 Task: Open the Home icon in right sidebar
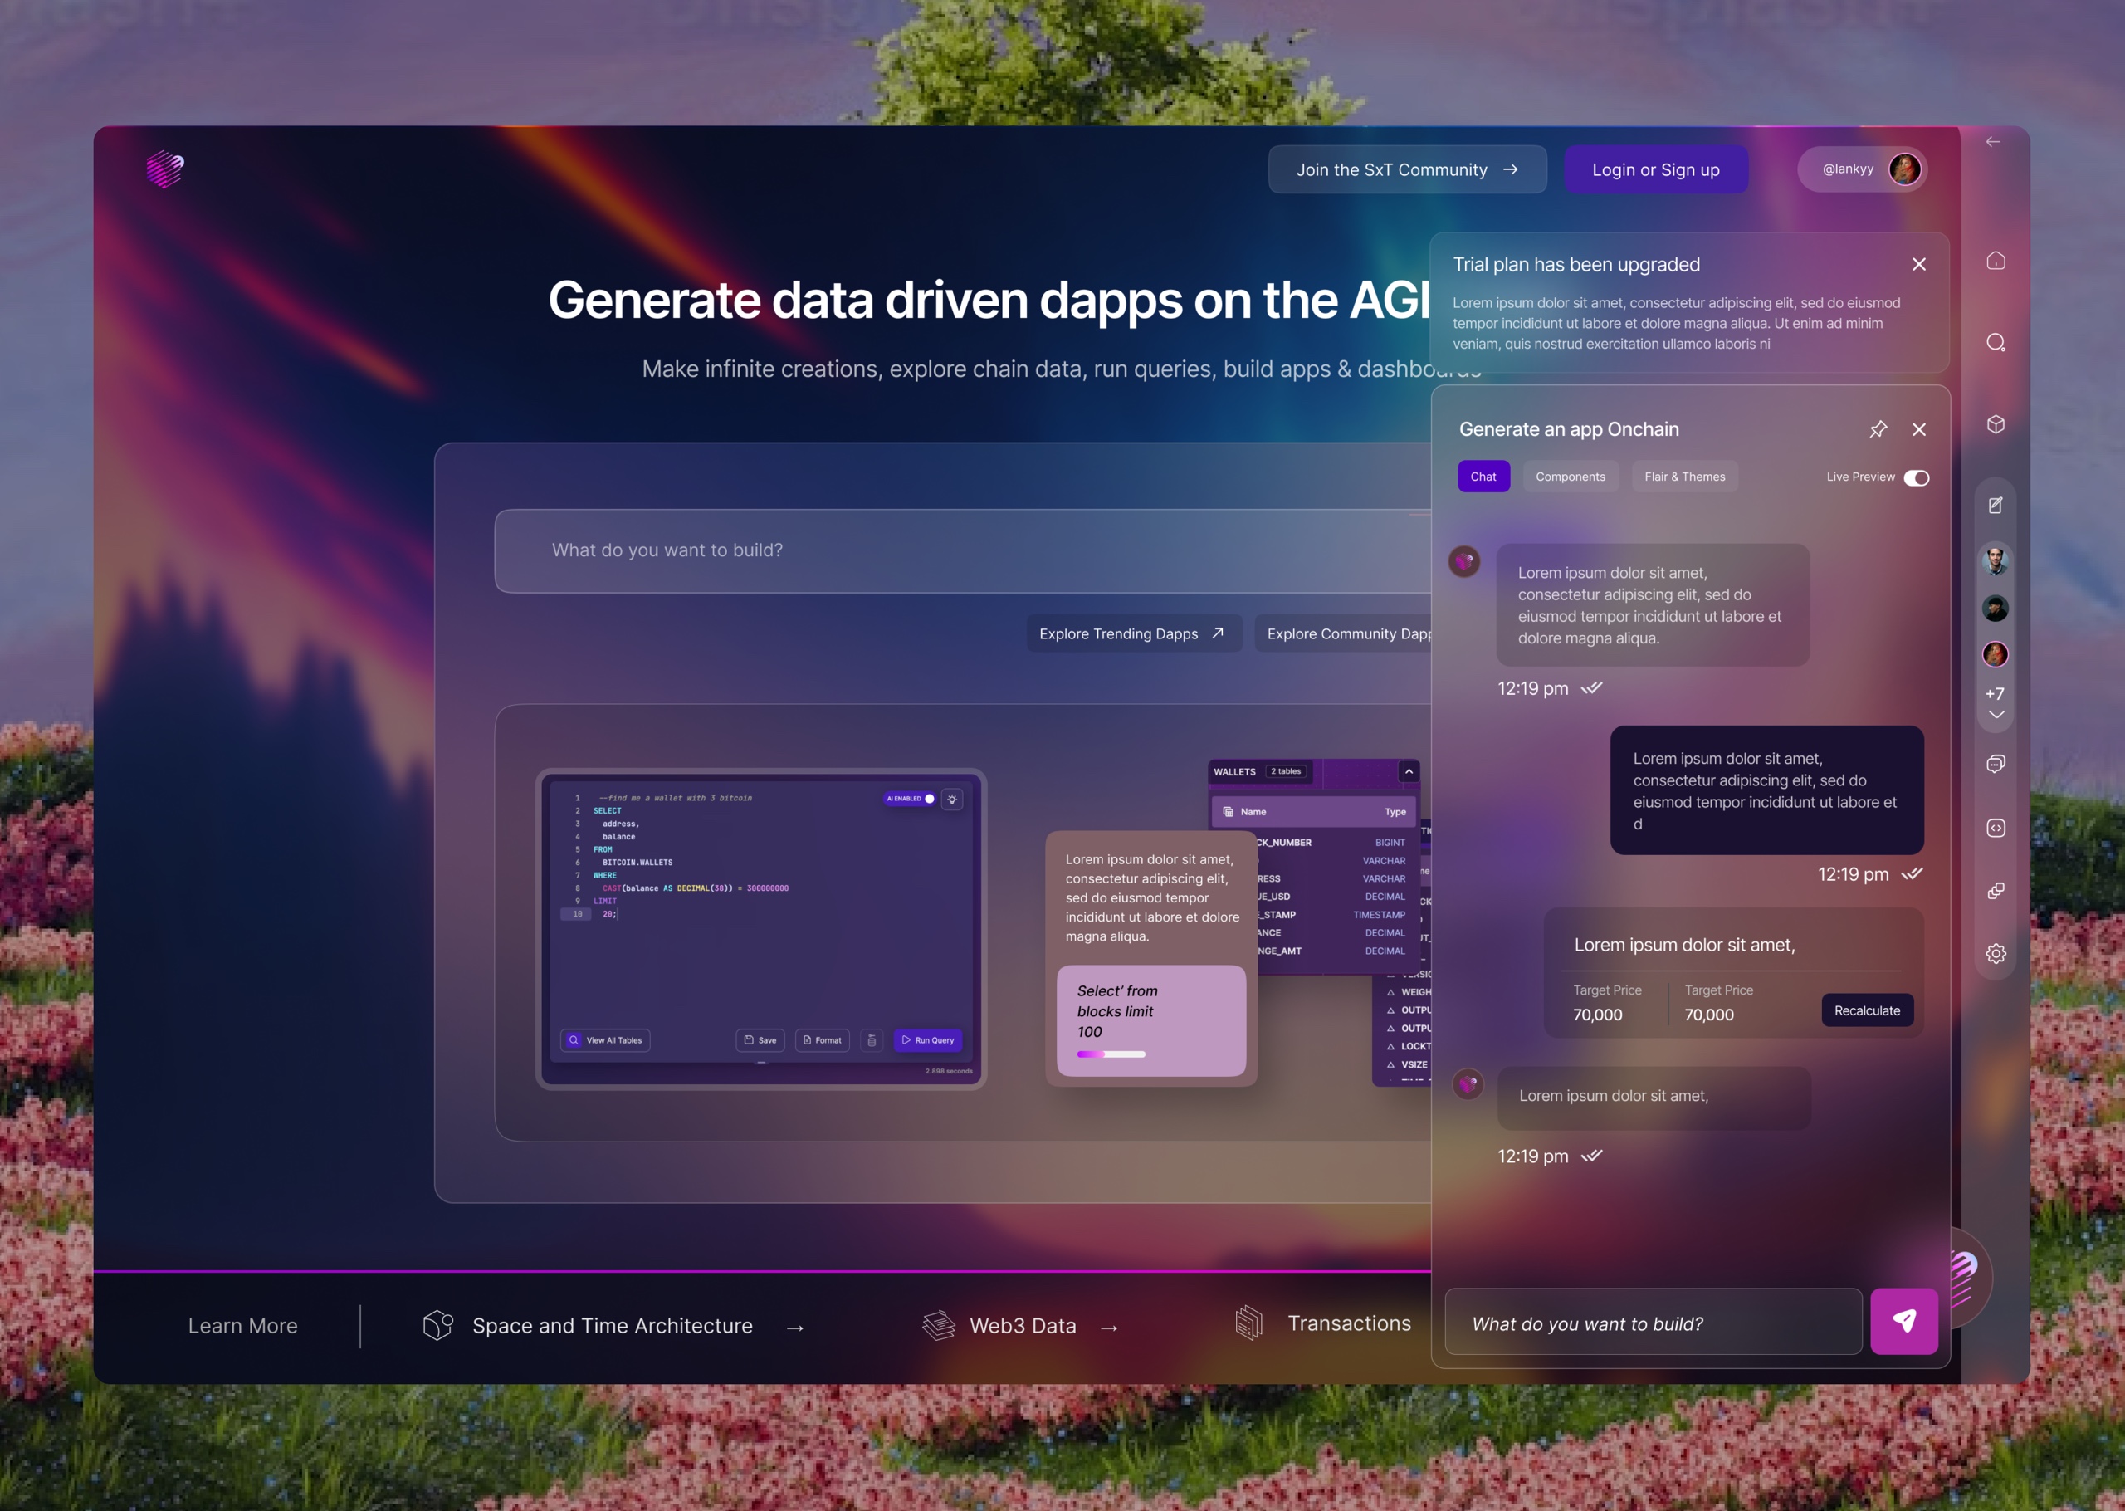click(1996, 262)
